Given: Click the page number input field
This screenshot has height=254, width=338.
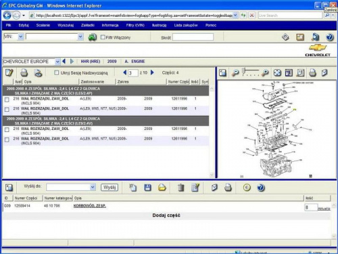Looking at the screenshot, I should click(x=133, y=72).
